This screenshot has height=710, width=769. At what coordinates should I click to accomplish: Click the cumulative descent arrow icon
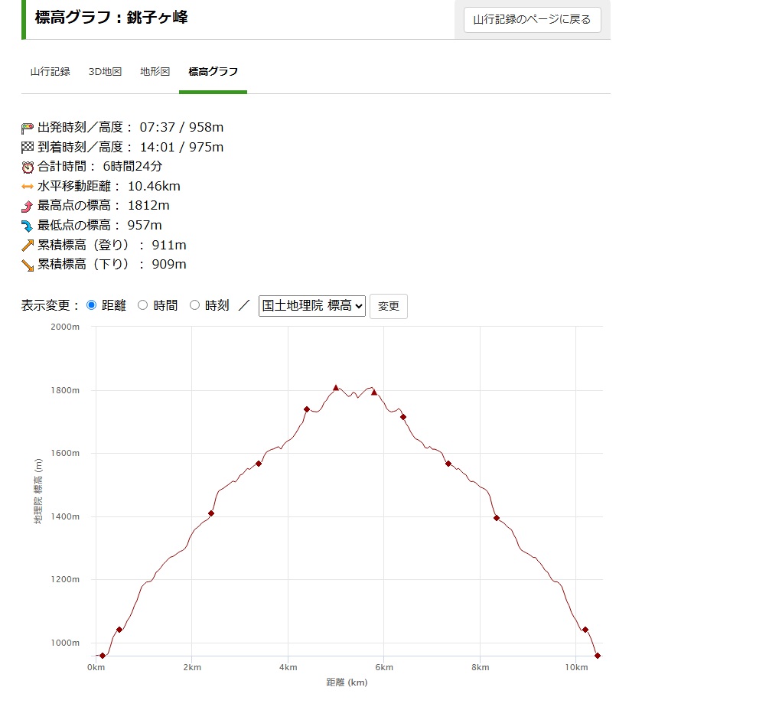[x=28, y=265]
